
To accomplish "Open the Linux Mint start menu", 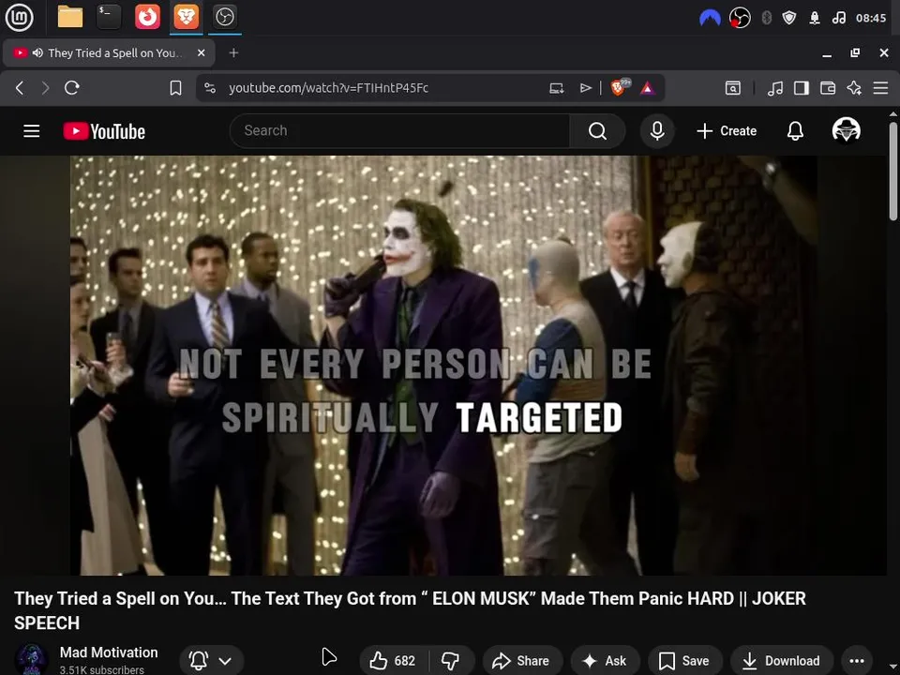I will tap(19, 17).
